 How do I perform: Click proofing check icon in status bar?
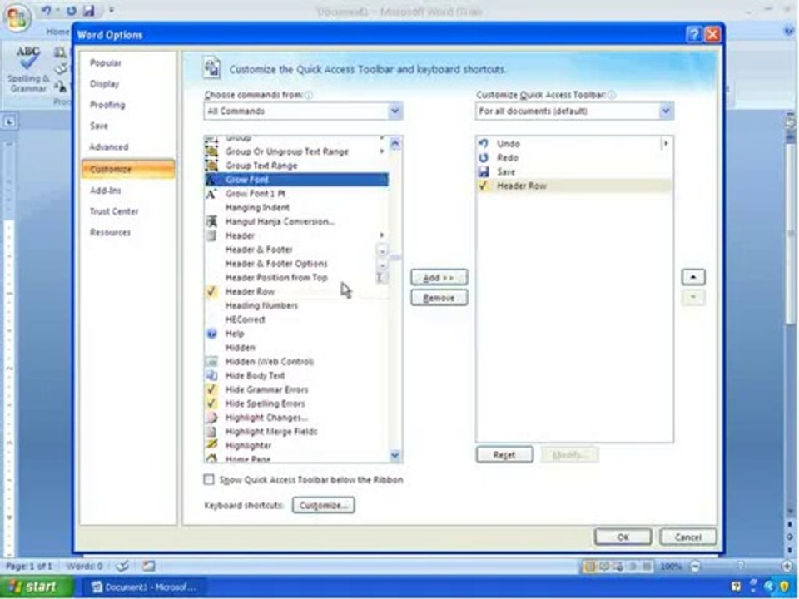[122, 566]
